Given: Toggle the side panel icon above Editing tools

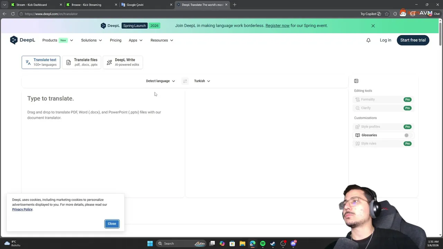Looking at the screenshot, I should point(356,81).
